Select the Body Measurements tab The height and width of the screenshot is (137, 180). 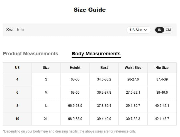96,54
